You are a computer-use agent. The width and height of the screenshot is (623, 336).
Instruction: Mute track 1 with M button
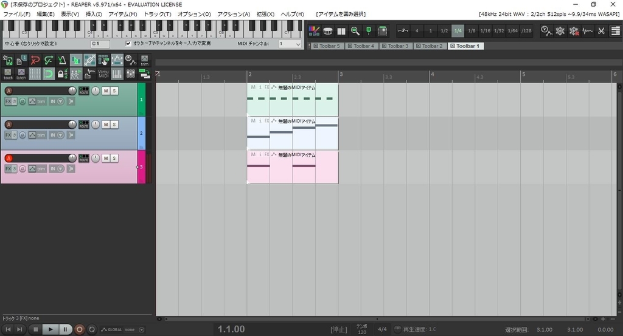106,91
